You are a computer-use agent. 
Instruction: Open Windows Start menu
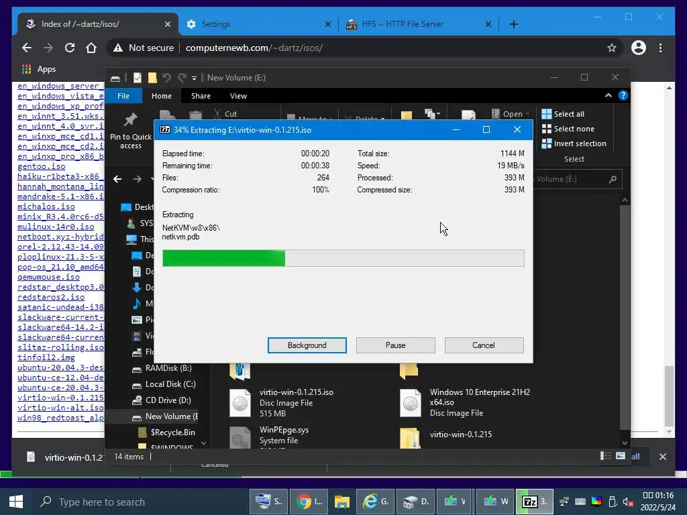pos(16,502)
